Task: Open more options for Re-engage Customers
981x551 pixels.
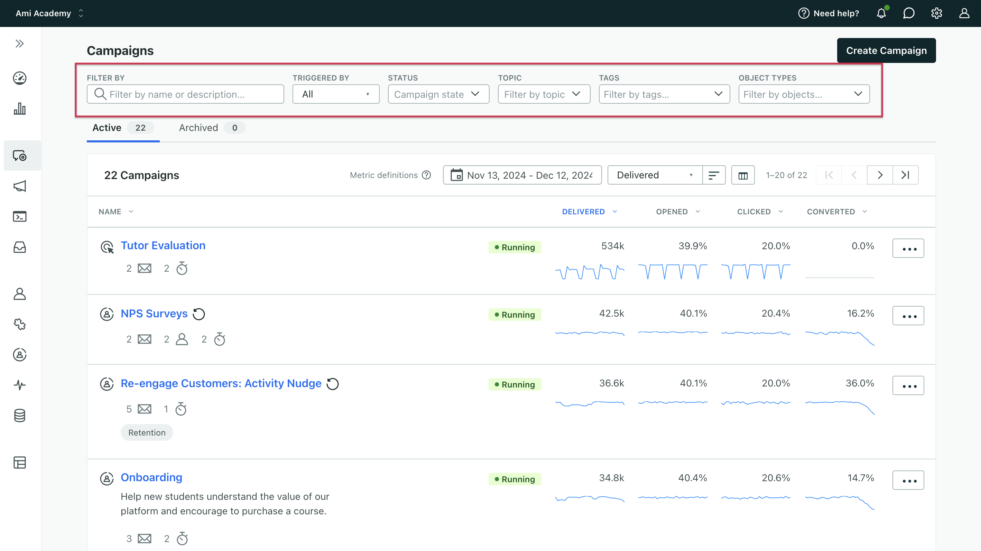Action: (908, 385)
